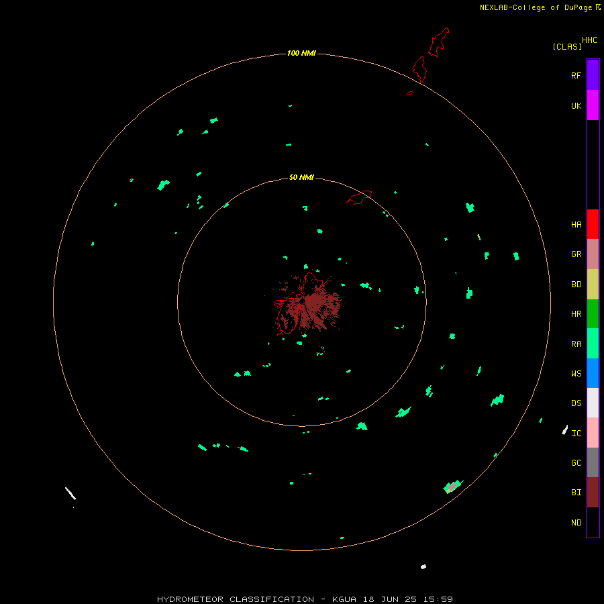Image resolution: width=604 pixels, height=604 pixels.
Task: Click the WS legend label
Action: point(576,373)
